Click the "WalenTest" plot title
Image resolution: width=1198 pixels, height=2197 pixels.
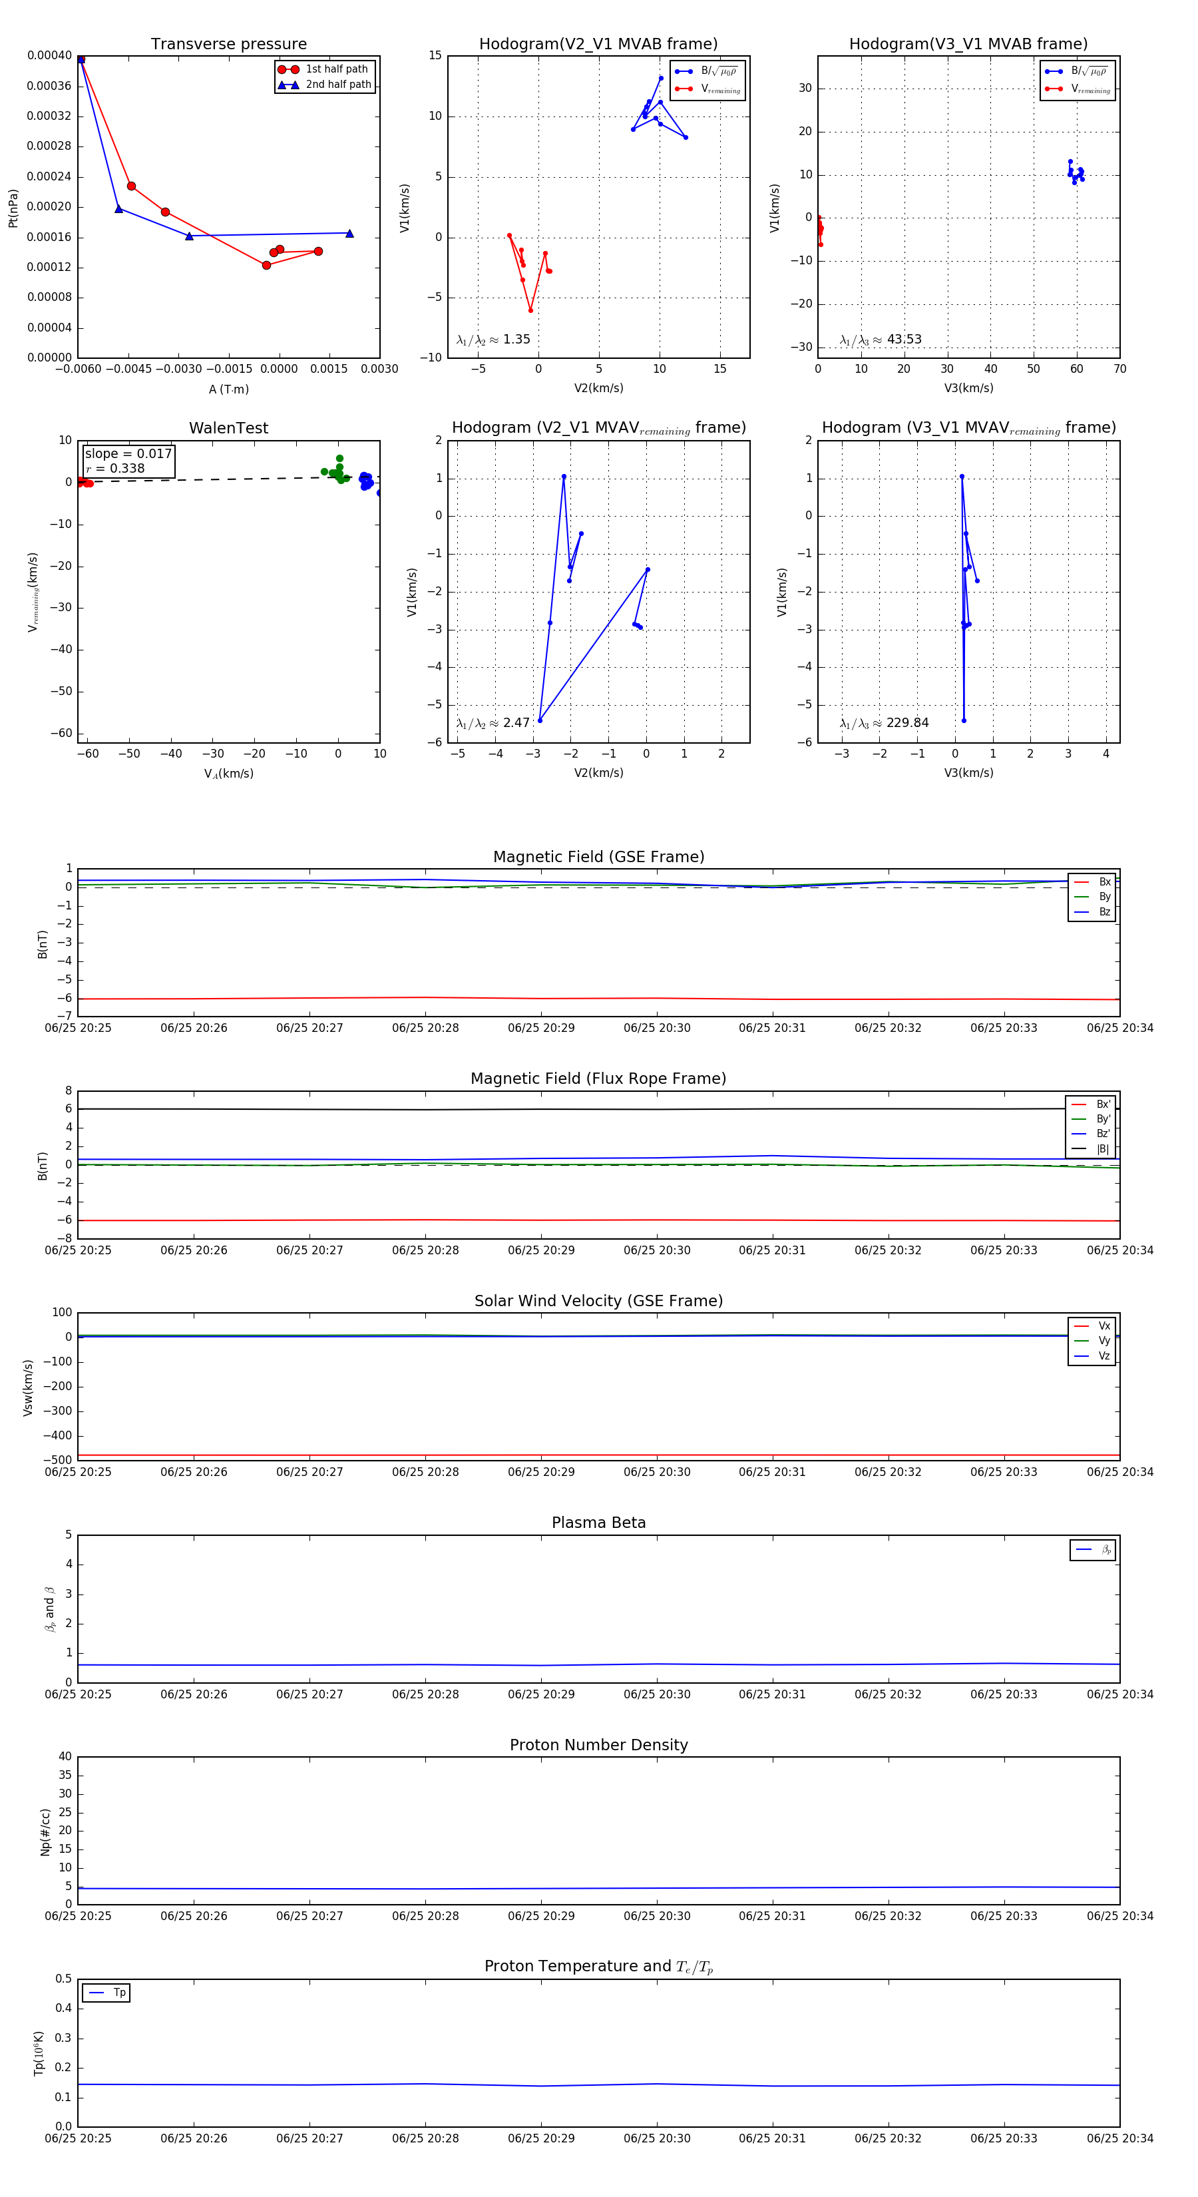(228, 428)
